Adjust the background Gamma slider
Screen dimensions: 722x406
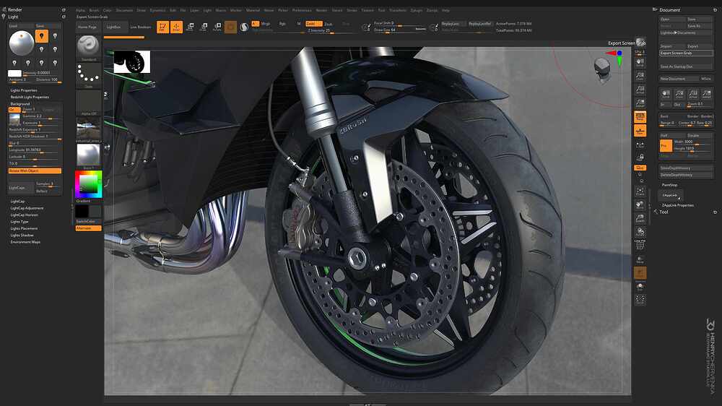pos(41,116)
